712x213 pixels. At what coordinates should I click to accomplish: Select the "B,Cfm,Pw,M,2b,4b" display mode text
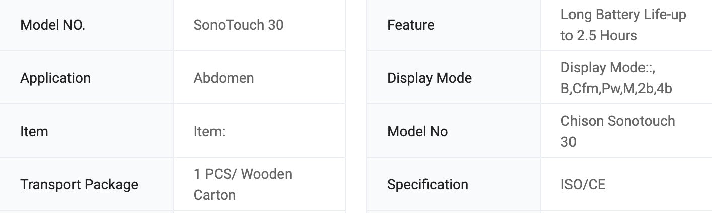pos(616,89)
